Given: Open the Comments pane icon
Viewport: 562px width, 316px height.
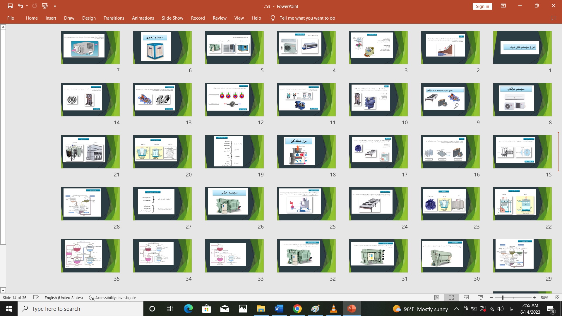Looking at the screenshot, I should [x=553, y=18].
